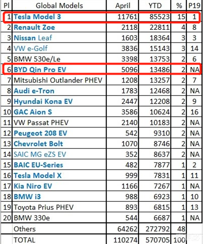
Task: Open the VW e-Golf model entry
Action: 30,49
